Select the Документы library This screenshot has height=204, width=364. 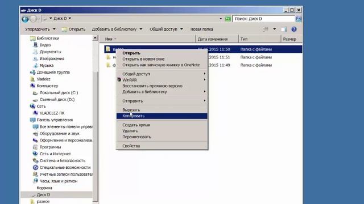click(x=50, y=52)
